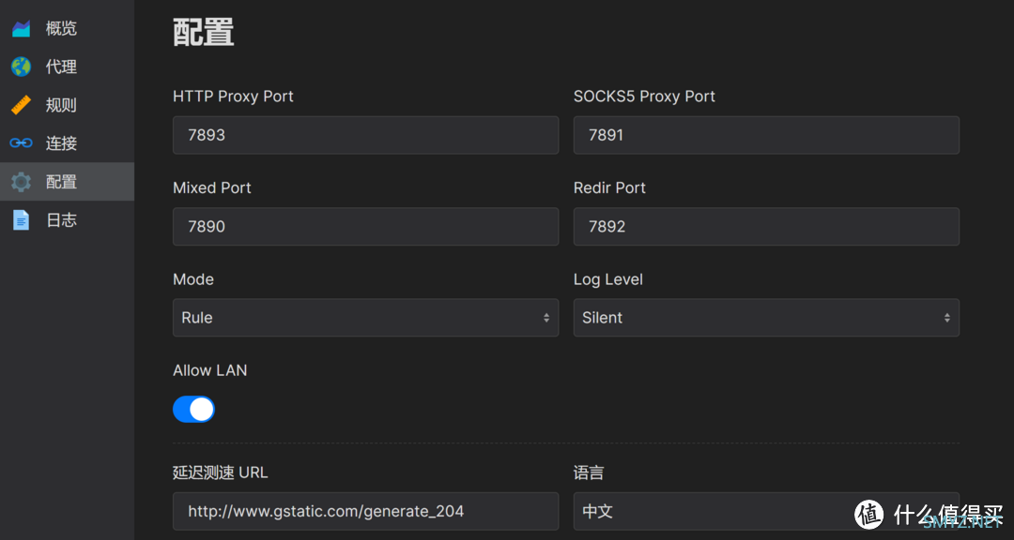
Task: Open the Mode dropdown showing Rule
Action: [x=365, y=318]
